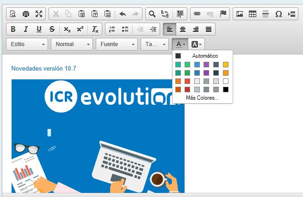
Task: Toggle strikethrough formatting
Action: tap(52, 29)
